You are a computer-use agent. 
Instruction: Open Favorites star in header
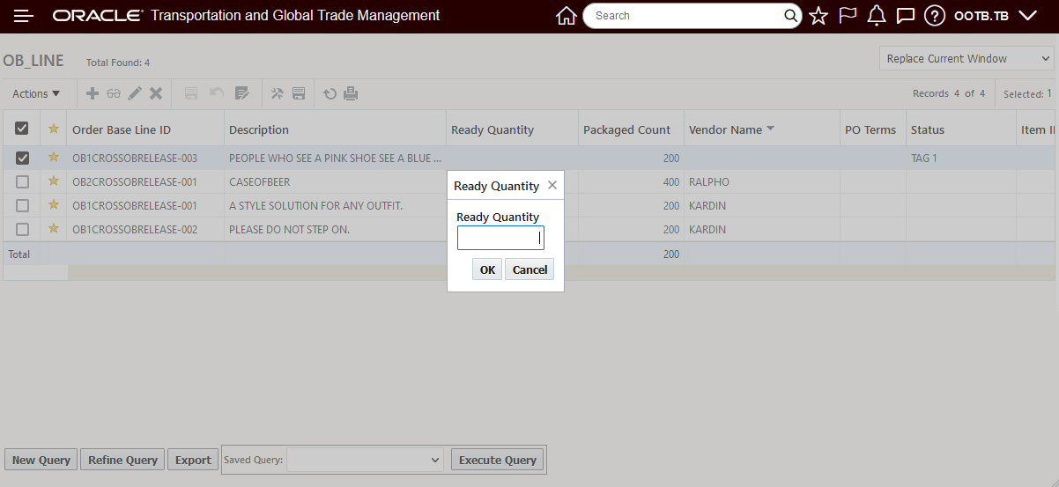[818, 16]
